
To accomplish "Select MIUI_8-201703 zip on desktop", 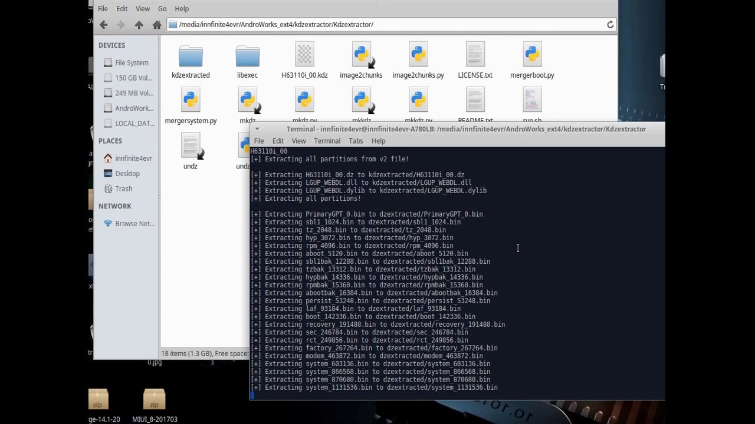I will click(x=155, y=405).
